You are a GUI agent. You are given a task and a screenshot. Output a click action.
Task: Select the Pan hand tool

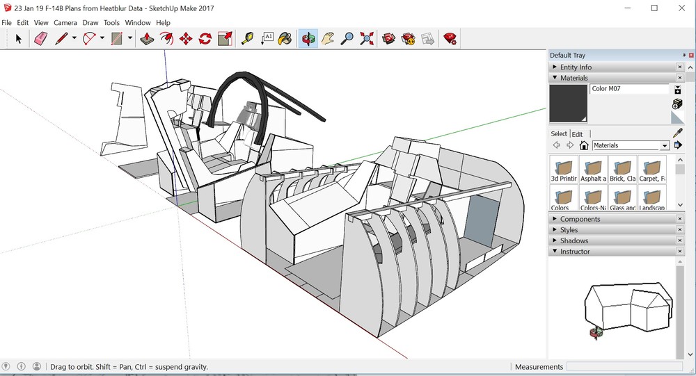(x=327, y=39)
